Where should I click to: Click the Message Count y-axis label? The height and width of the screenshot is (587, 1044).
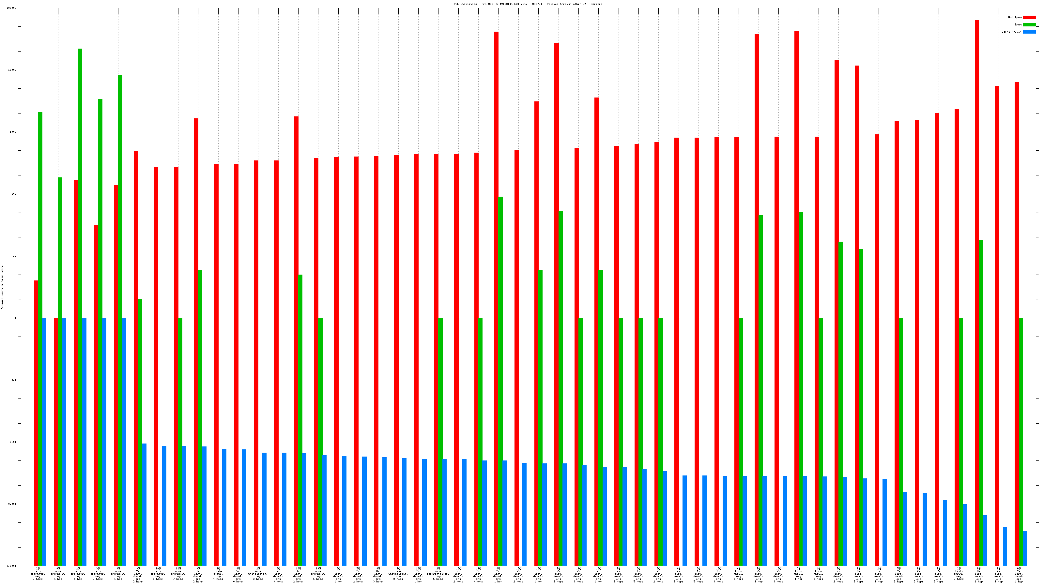[2, 287]
